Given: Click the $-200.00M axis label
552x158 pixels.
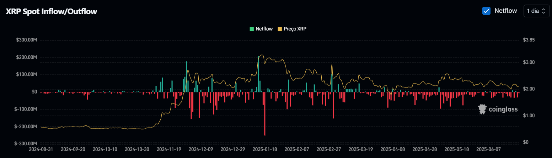Looking at the screenshot, I should click(26, 126).
